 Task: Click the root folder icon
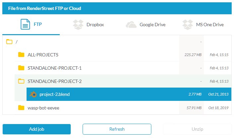tap(9, 41)
